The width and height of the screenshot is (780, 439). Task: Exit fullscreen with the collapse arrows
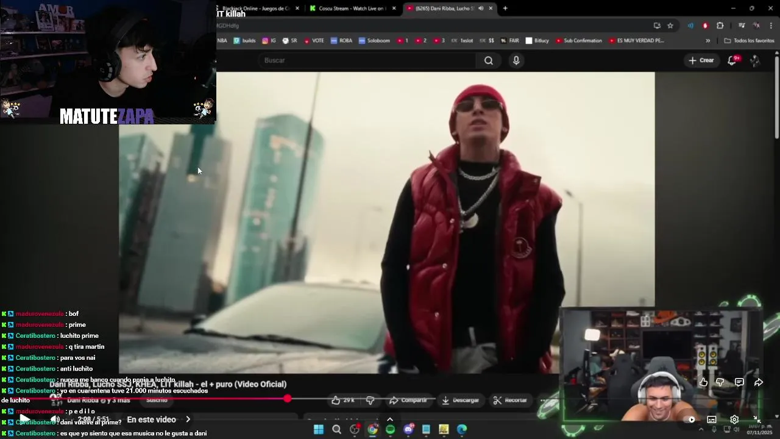(756, 419)
